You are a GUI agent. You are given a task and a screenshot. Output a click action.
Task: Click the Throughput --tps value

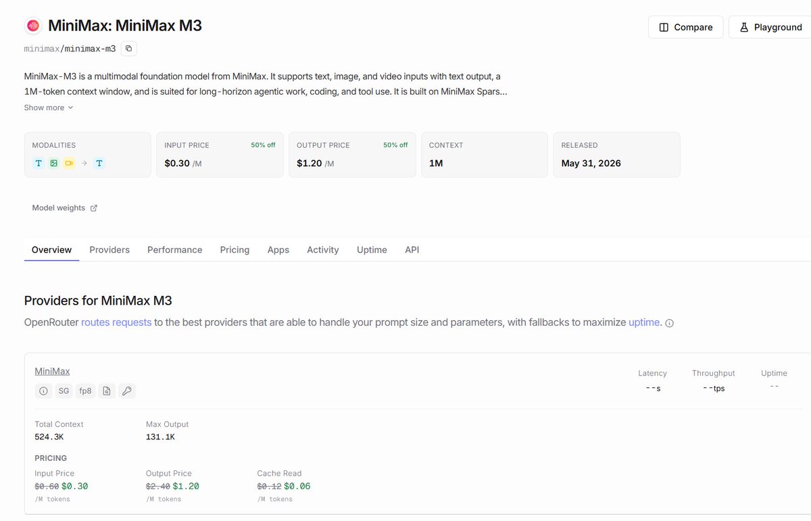pyautogui.click(x=714, y=388)
